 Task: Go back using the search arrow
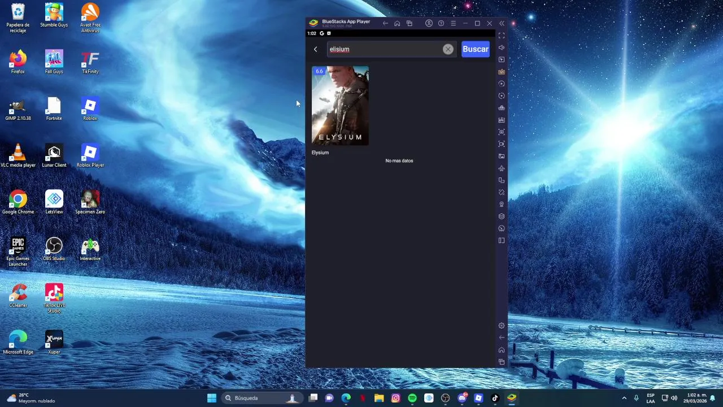tap(315, 49)
